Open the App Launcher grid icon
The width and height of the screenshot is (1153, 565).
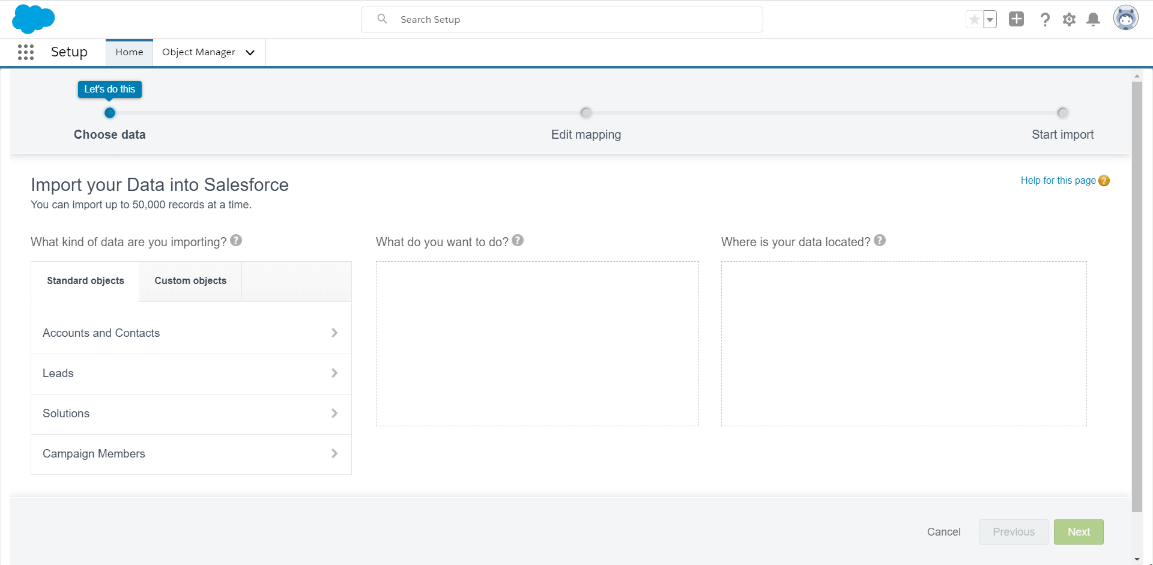pos(26,52)
